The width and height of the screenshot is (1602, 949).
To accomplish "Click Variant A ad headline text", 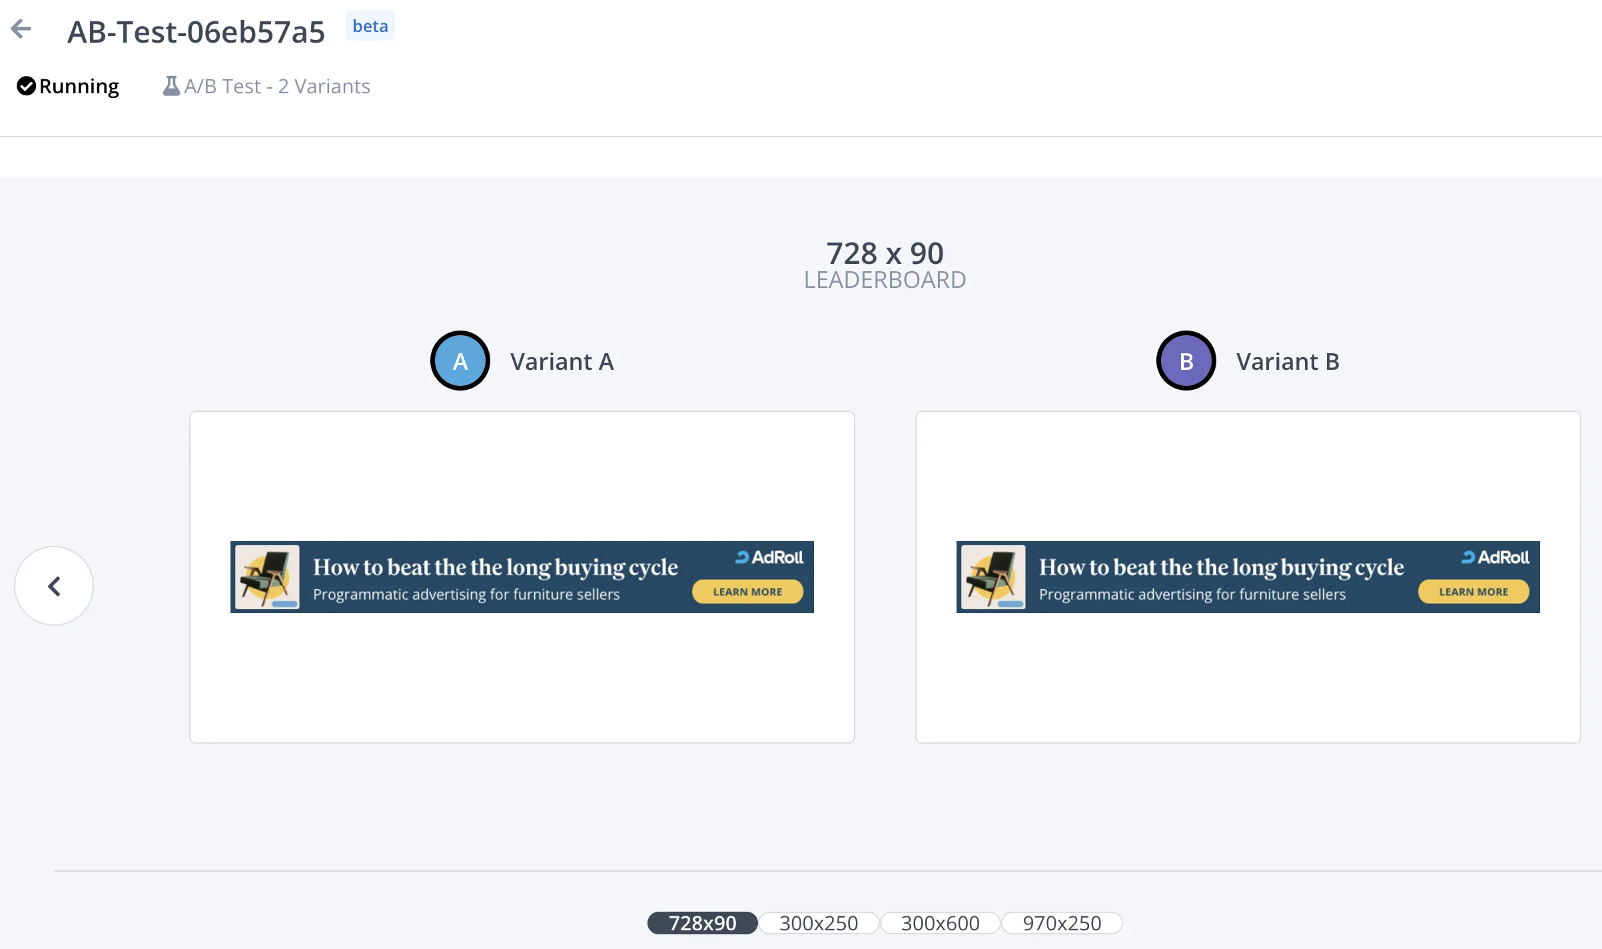I will coord(496,567).
